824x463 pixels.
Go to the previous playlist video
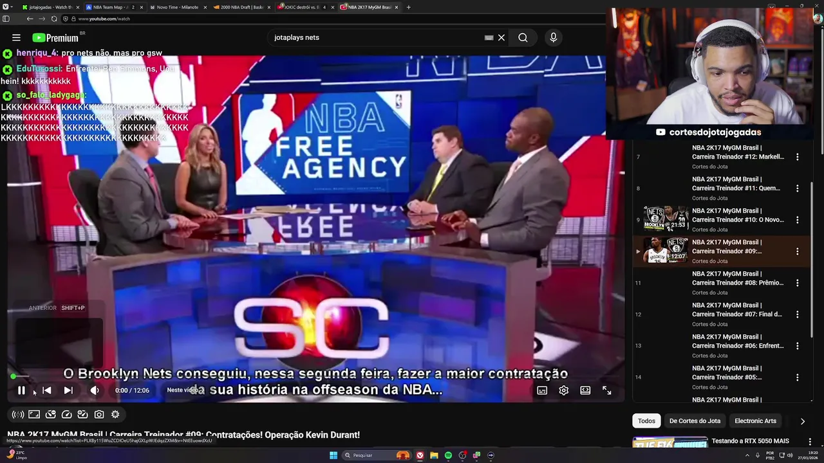click(x=46, y=390)
